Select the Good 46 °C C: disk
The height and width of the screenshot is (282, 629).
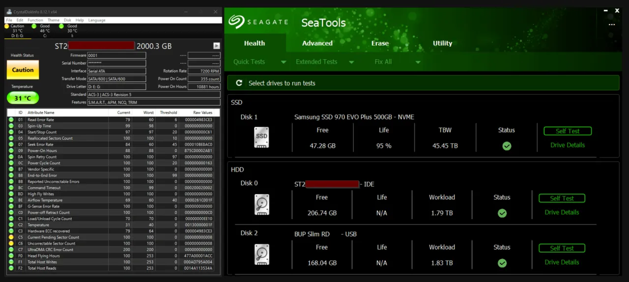tap(44, 30)
